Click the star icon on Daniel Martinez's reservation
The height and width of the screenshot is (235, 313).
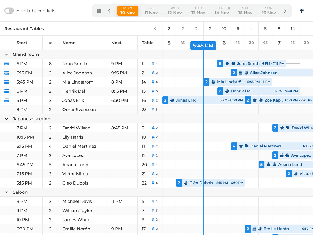point(241,146)
